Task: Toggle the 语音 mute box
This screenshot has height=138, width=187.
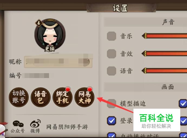Action: click(111, 71)
